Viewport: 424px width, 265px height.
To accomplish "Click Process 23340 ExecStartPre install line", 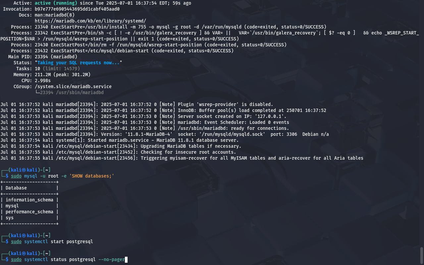I will point(169,27).
